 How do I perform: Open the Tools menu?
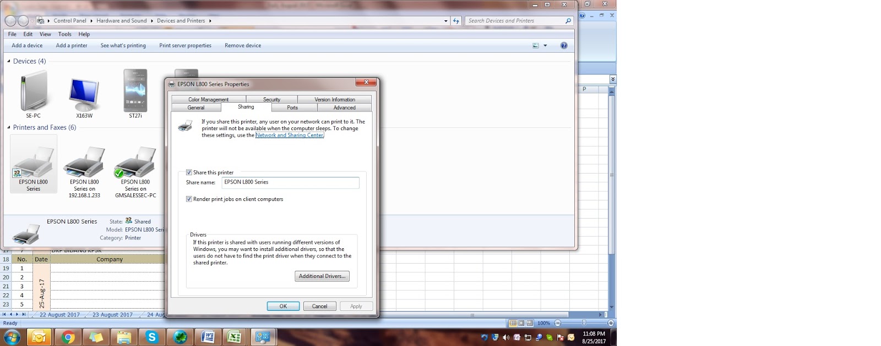tap(65, 34)
